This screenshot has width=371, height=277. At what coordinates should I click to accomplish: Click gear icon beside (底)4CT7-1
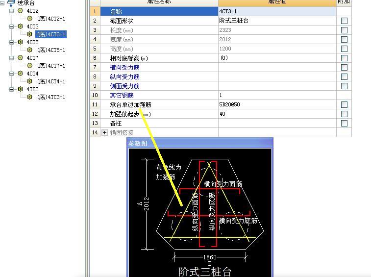(x=29, y=65)
